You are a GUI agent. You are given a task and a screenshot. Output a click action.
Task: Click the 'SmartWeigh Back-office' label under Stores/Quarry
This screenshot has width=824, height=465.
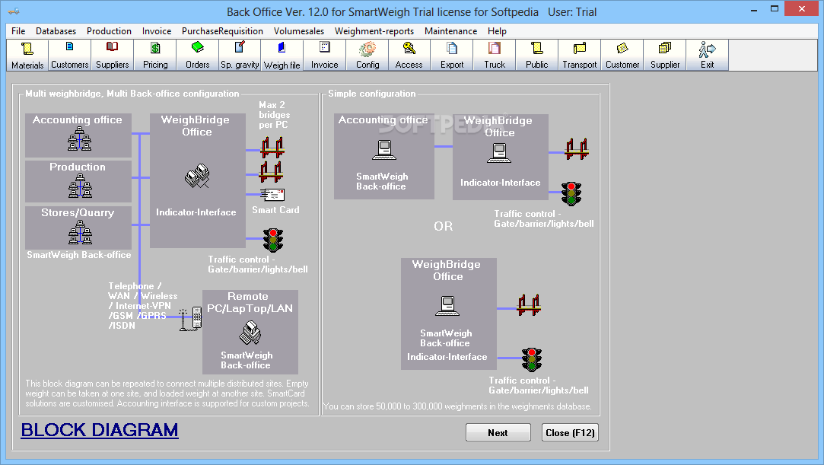[x=79, y=255]
